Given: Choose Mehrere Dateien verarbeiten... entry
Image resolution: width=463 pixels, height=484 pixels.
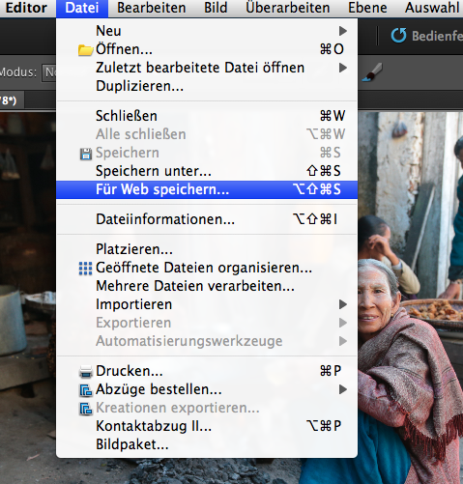Looking at the screenshot, I should 207,286.
